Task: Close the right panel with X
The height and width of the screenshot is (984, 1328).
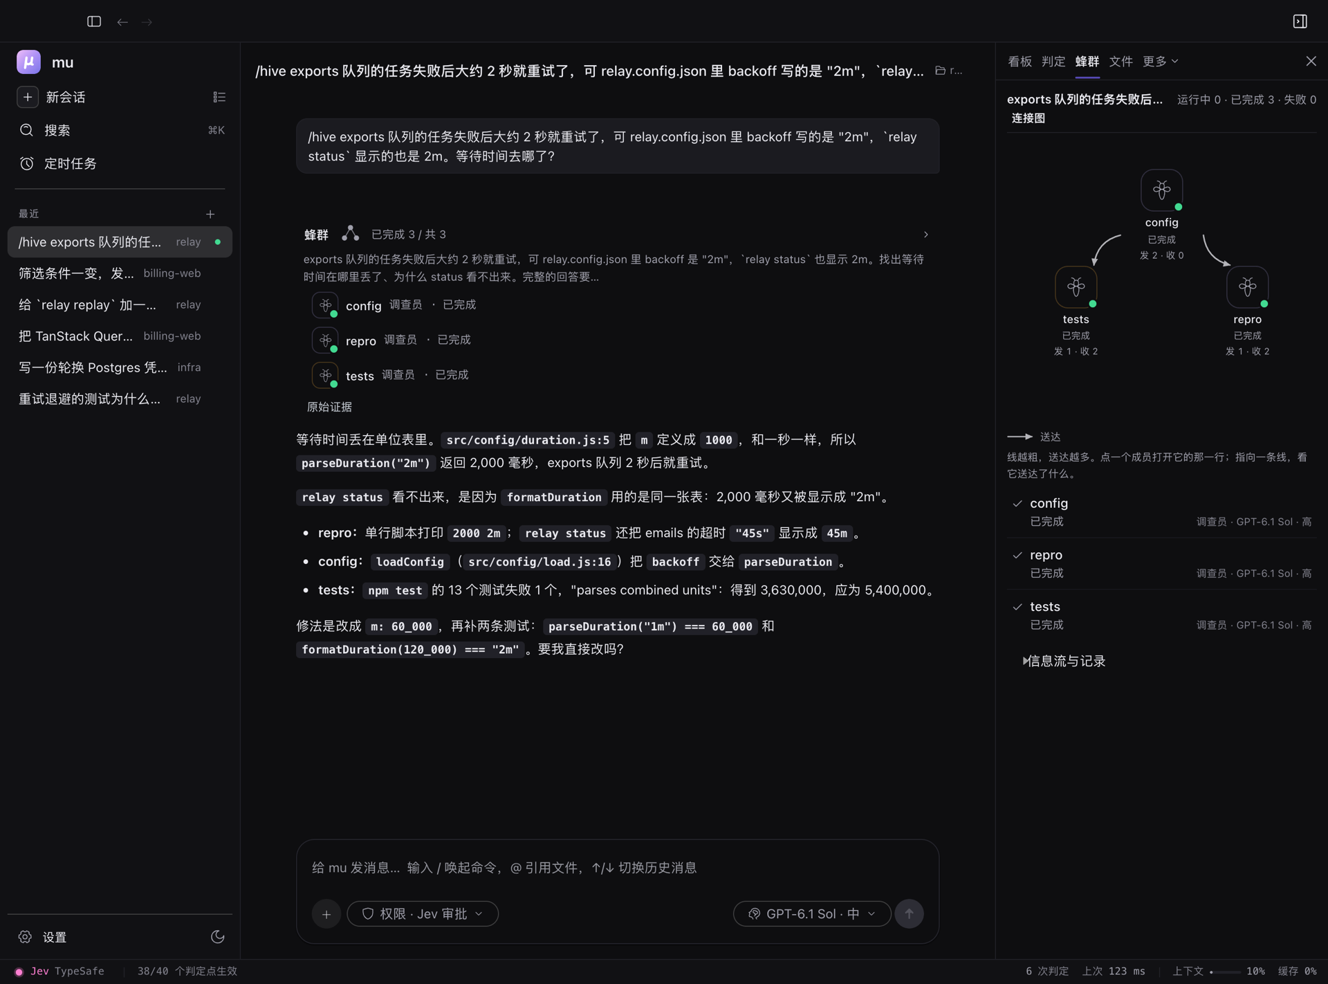Action: (1311, 61)
